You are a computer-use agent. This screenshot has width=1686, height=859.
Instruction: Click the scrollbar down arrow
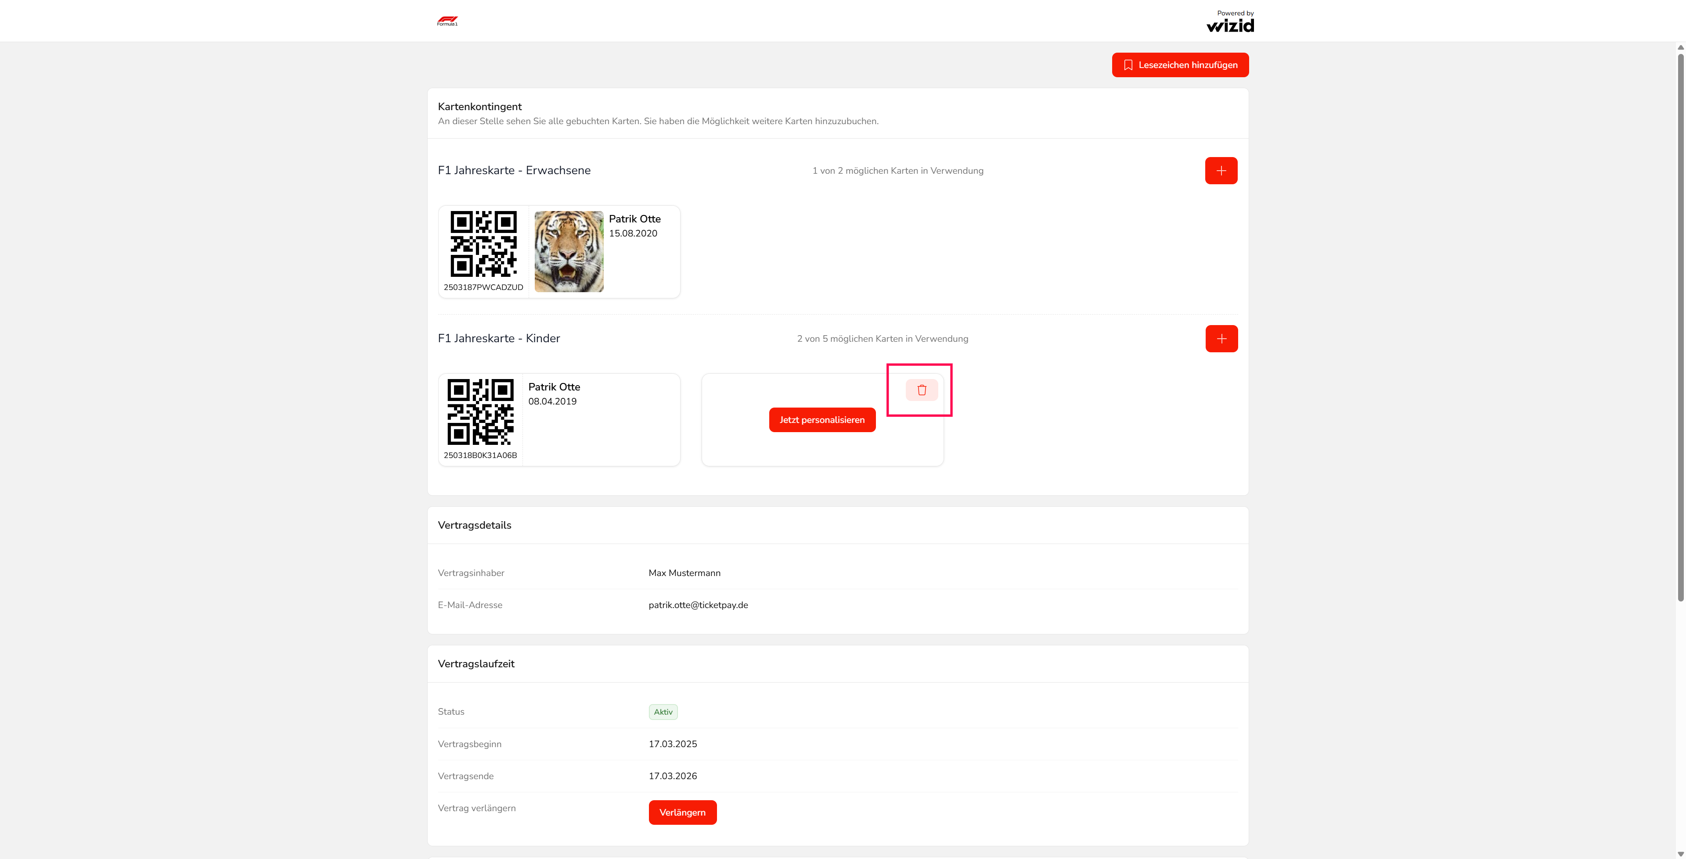[1680, 854]
